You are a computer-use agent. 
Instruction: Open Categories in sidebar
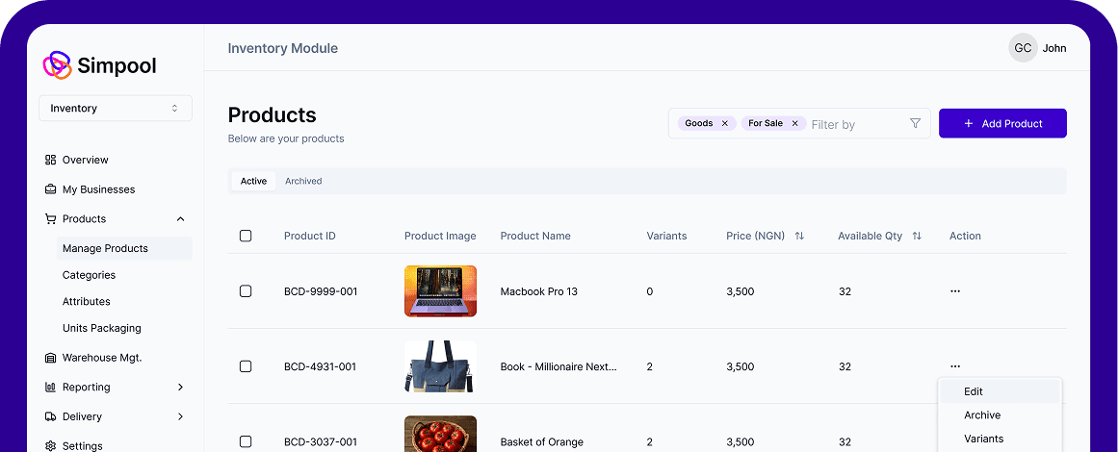90,275
